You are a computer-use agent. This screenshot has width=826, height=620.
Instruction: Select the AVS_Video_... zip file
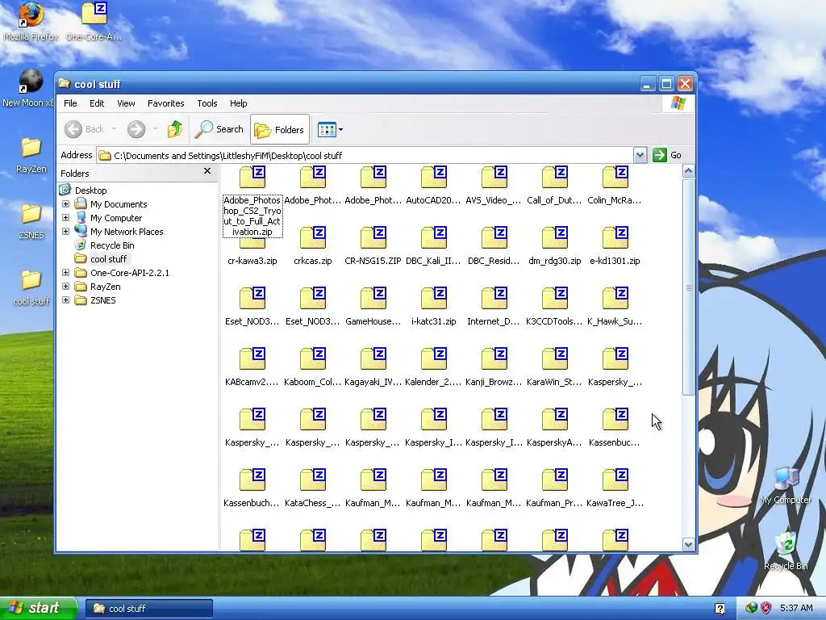point(494,177)
